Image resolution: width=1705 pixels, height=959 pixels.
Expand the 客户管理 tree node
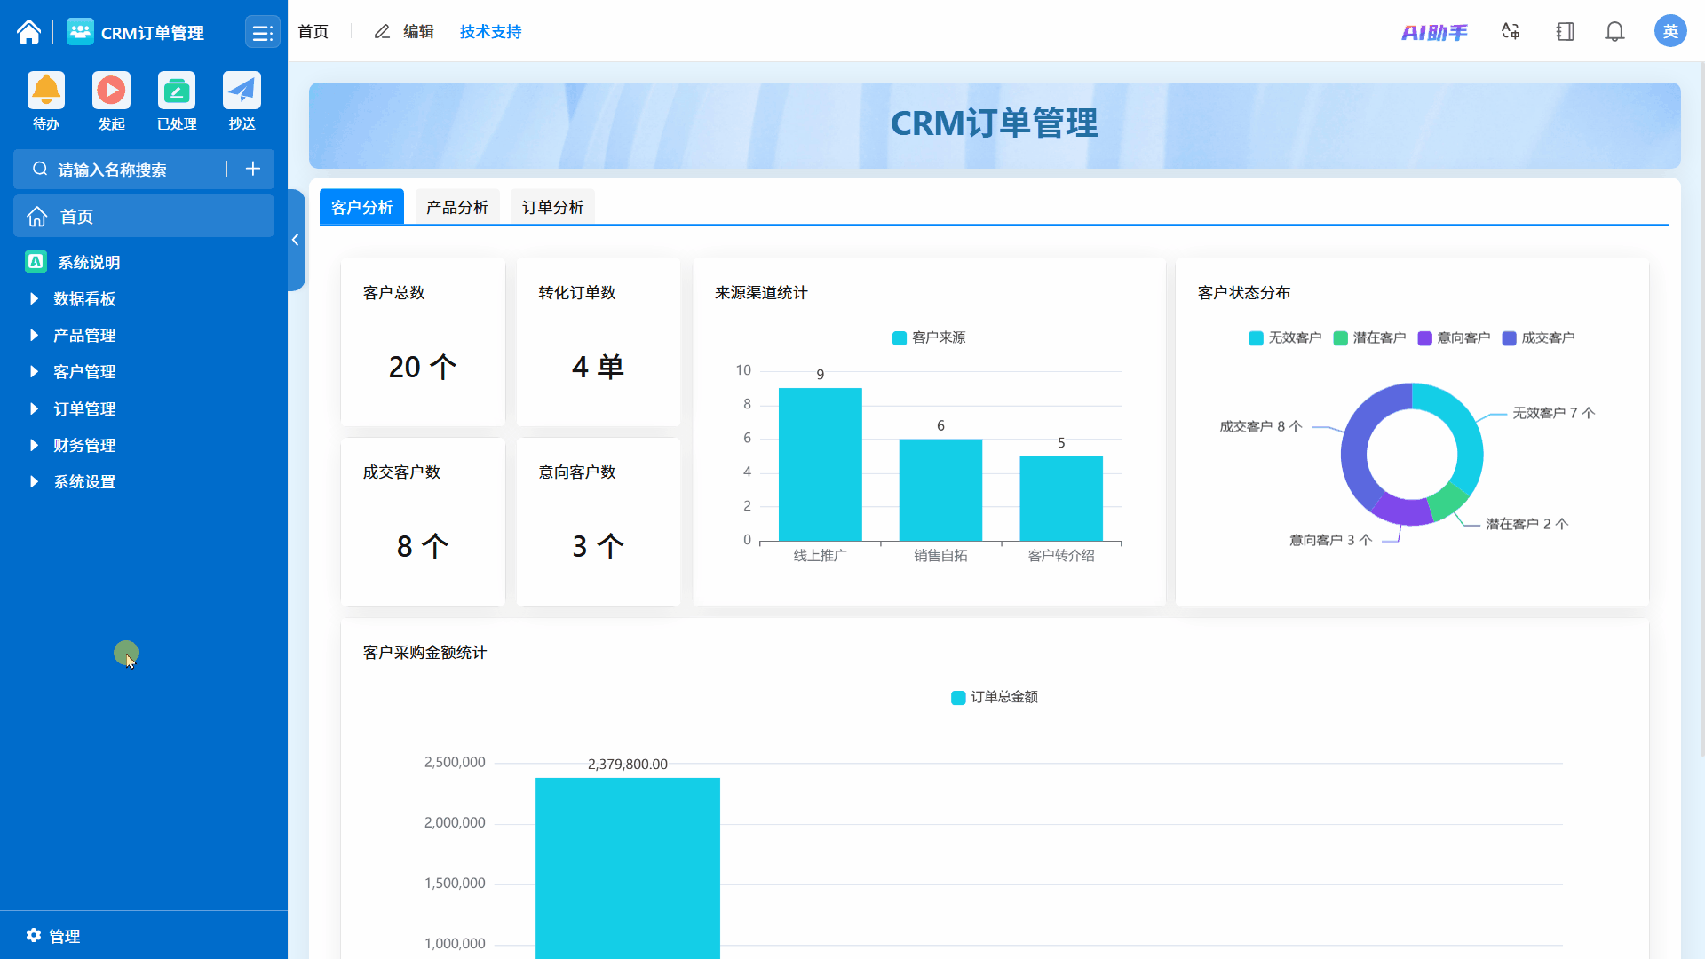tap(34, 371)
